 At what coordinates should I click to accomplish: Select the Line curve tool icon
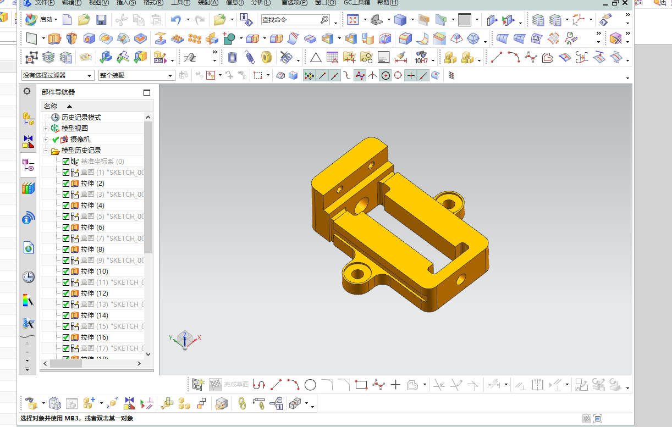pyautogui.click(x=497, y=57)
